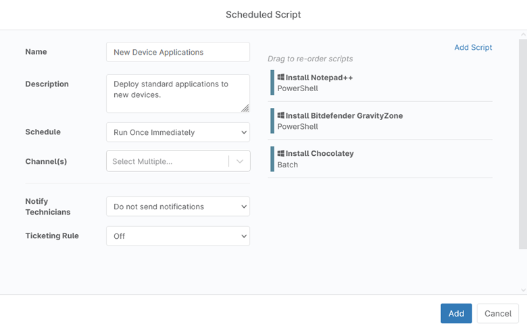527x332 pixels.
Task: Click the blue handle bar of Install Chocolatey
Action: [272, 159]
